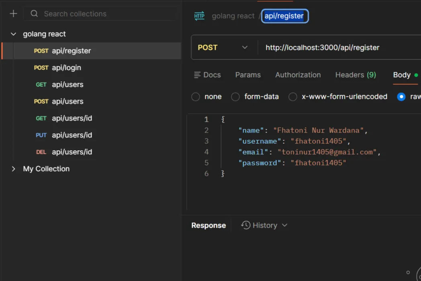Switch to the Authorization tab

[298, 75]
